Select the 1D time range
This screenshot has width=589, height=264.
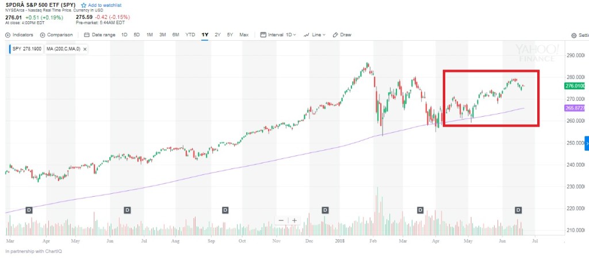pos(124,35)
